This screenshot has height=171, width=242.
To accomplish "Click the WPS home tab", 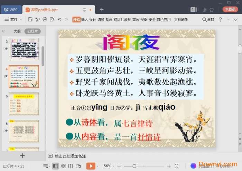I will [x=11, y=10].
